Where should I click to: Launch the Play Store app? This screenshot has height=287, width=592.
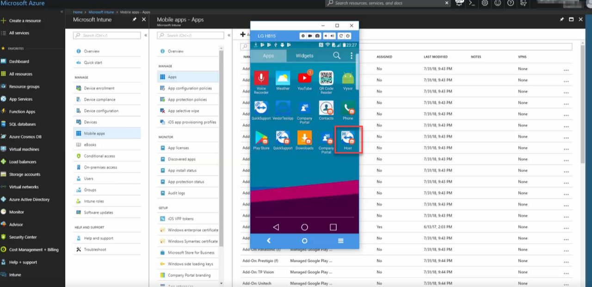(261, 140)
